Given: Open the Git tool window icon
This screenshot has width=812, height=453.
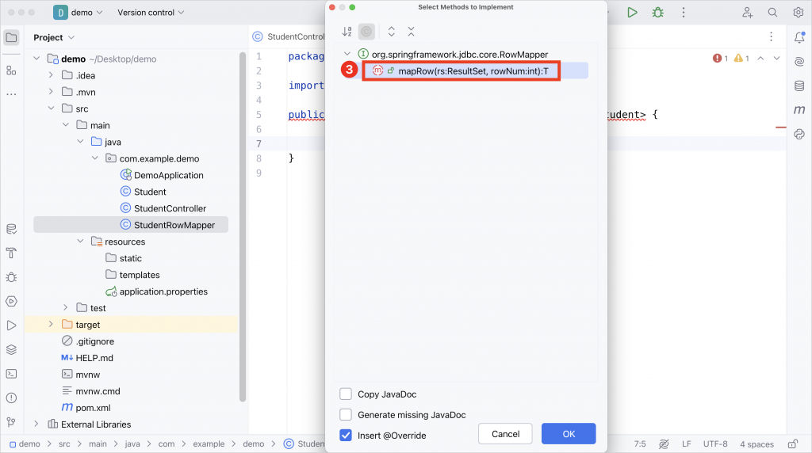Looking at the screenshot, I should tap(11, 422).
